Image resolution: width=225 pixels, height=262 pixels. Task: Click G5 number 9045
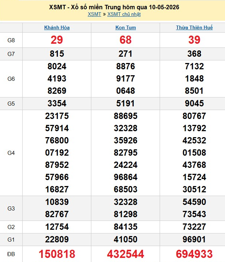(194, 103)
